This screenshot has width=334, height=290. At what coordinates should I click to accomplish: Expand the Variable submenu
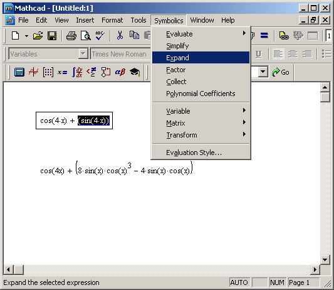pyautogui.click(x=201, y=111)
